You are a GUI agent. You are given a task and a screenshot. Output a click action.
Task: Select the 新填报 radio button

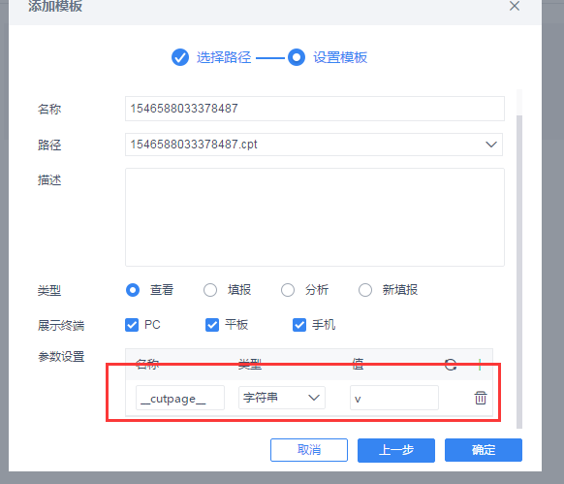coord(365,290)
